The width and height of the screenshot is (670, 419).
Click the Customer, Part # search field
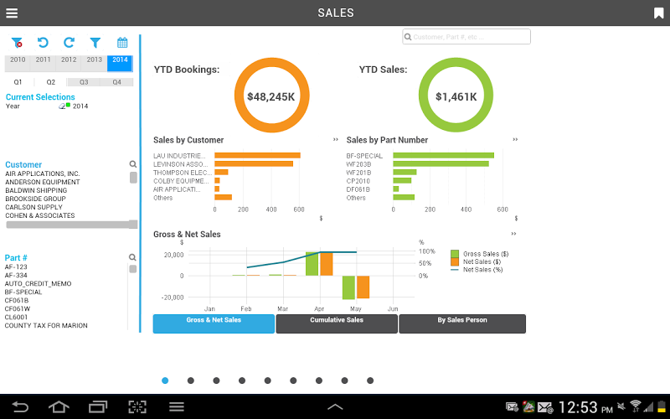point(466,37)
